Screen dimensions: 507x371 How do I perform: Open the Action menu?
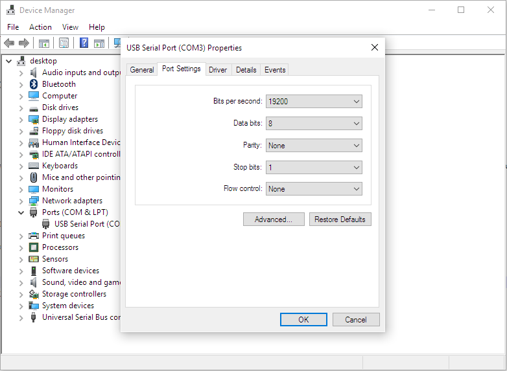pos(40,27)
